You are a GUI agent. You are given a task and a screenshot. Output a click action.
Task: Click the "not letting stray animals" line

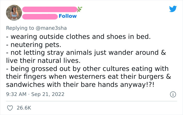click(86, 52)
